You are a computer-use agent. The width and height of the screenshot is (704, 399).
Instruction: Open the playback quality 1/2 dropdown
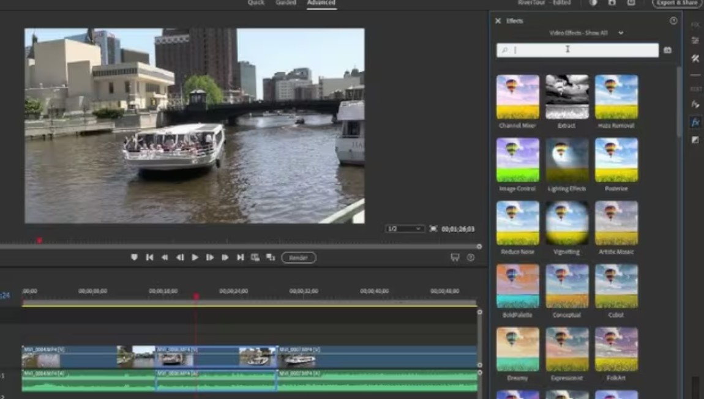pyautogui.click(x=405, y=229)
